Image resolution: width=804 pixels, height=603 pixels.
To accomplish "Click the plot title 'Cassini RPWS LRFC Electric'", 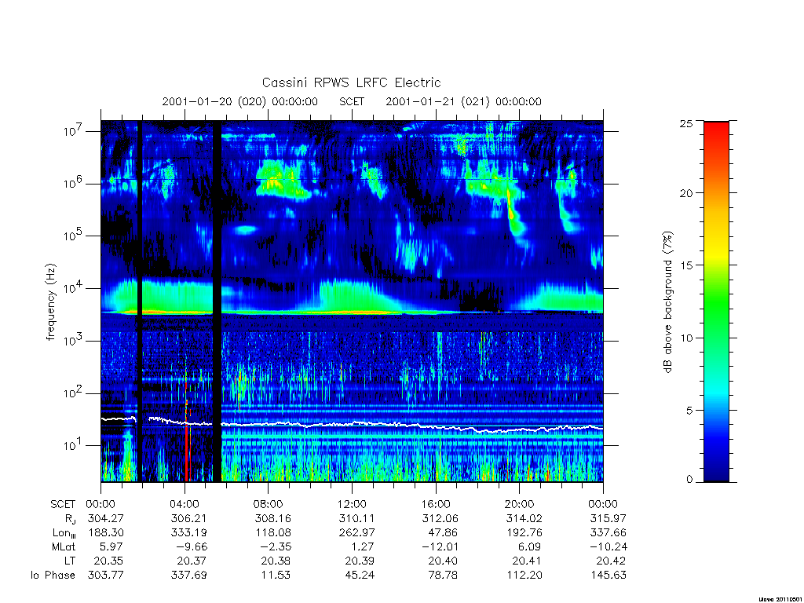I will pyautogui.click(x=351, y=82).
